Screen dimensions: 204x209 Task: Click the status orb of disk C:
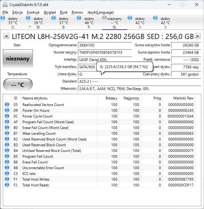[x=3, y=18]
